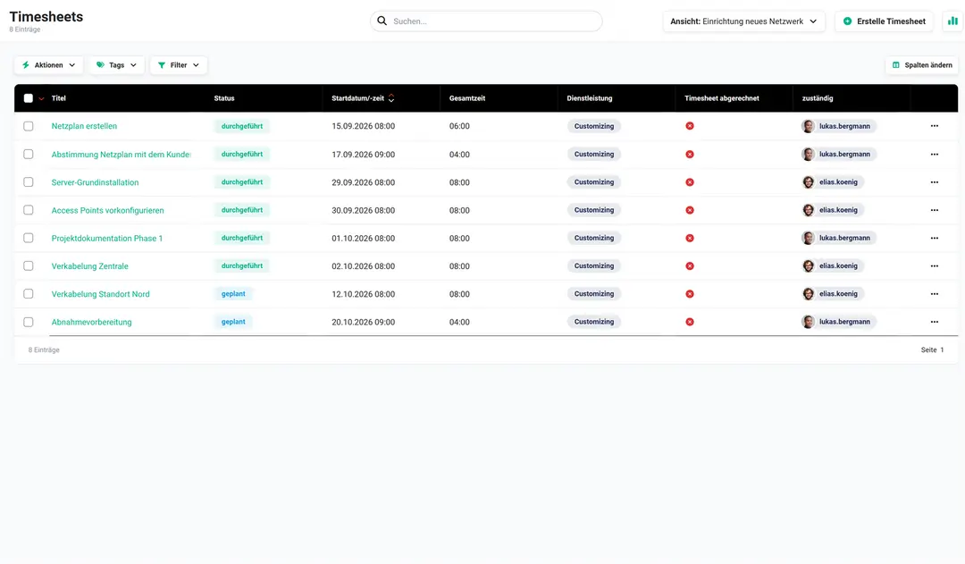Tick checkbox for Projektdokumentation Phase 1
965x564 pixels.
[29, 239]
